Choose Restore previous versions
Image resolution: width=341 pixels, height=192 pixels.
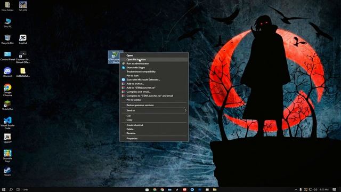coord(154,105)
